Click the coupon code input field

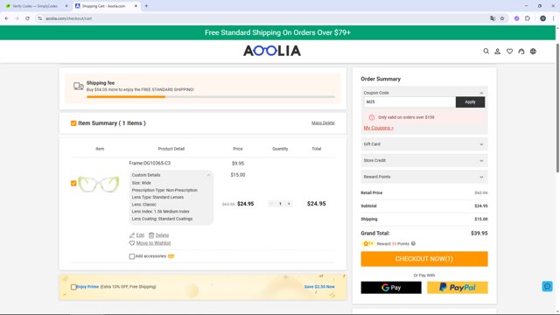409,102
